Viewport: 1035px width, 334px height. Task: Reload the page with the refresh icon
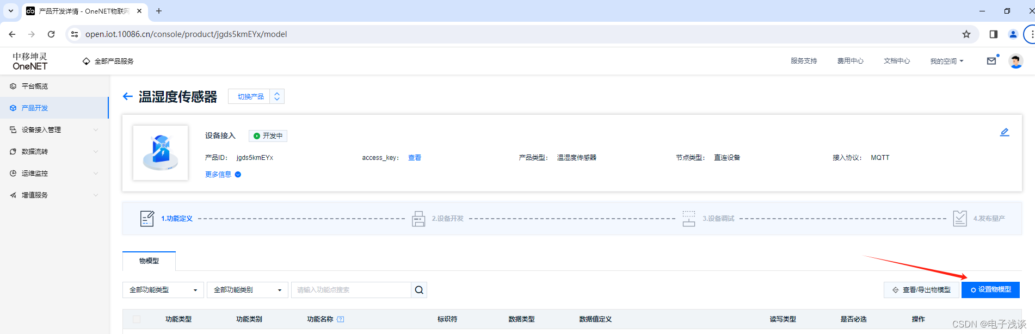(x=51, y=34)
